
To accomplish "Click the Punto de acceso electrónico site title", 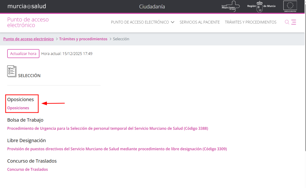I will (x=28, y=22).
